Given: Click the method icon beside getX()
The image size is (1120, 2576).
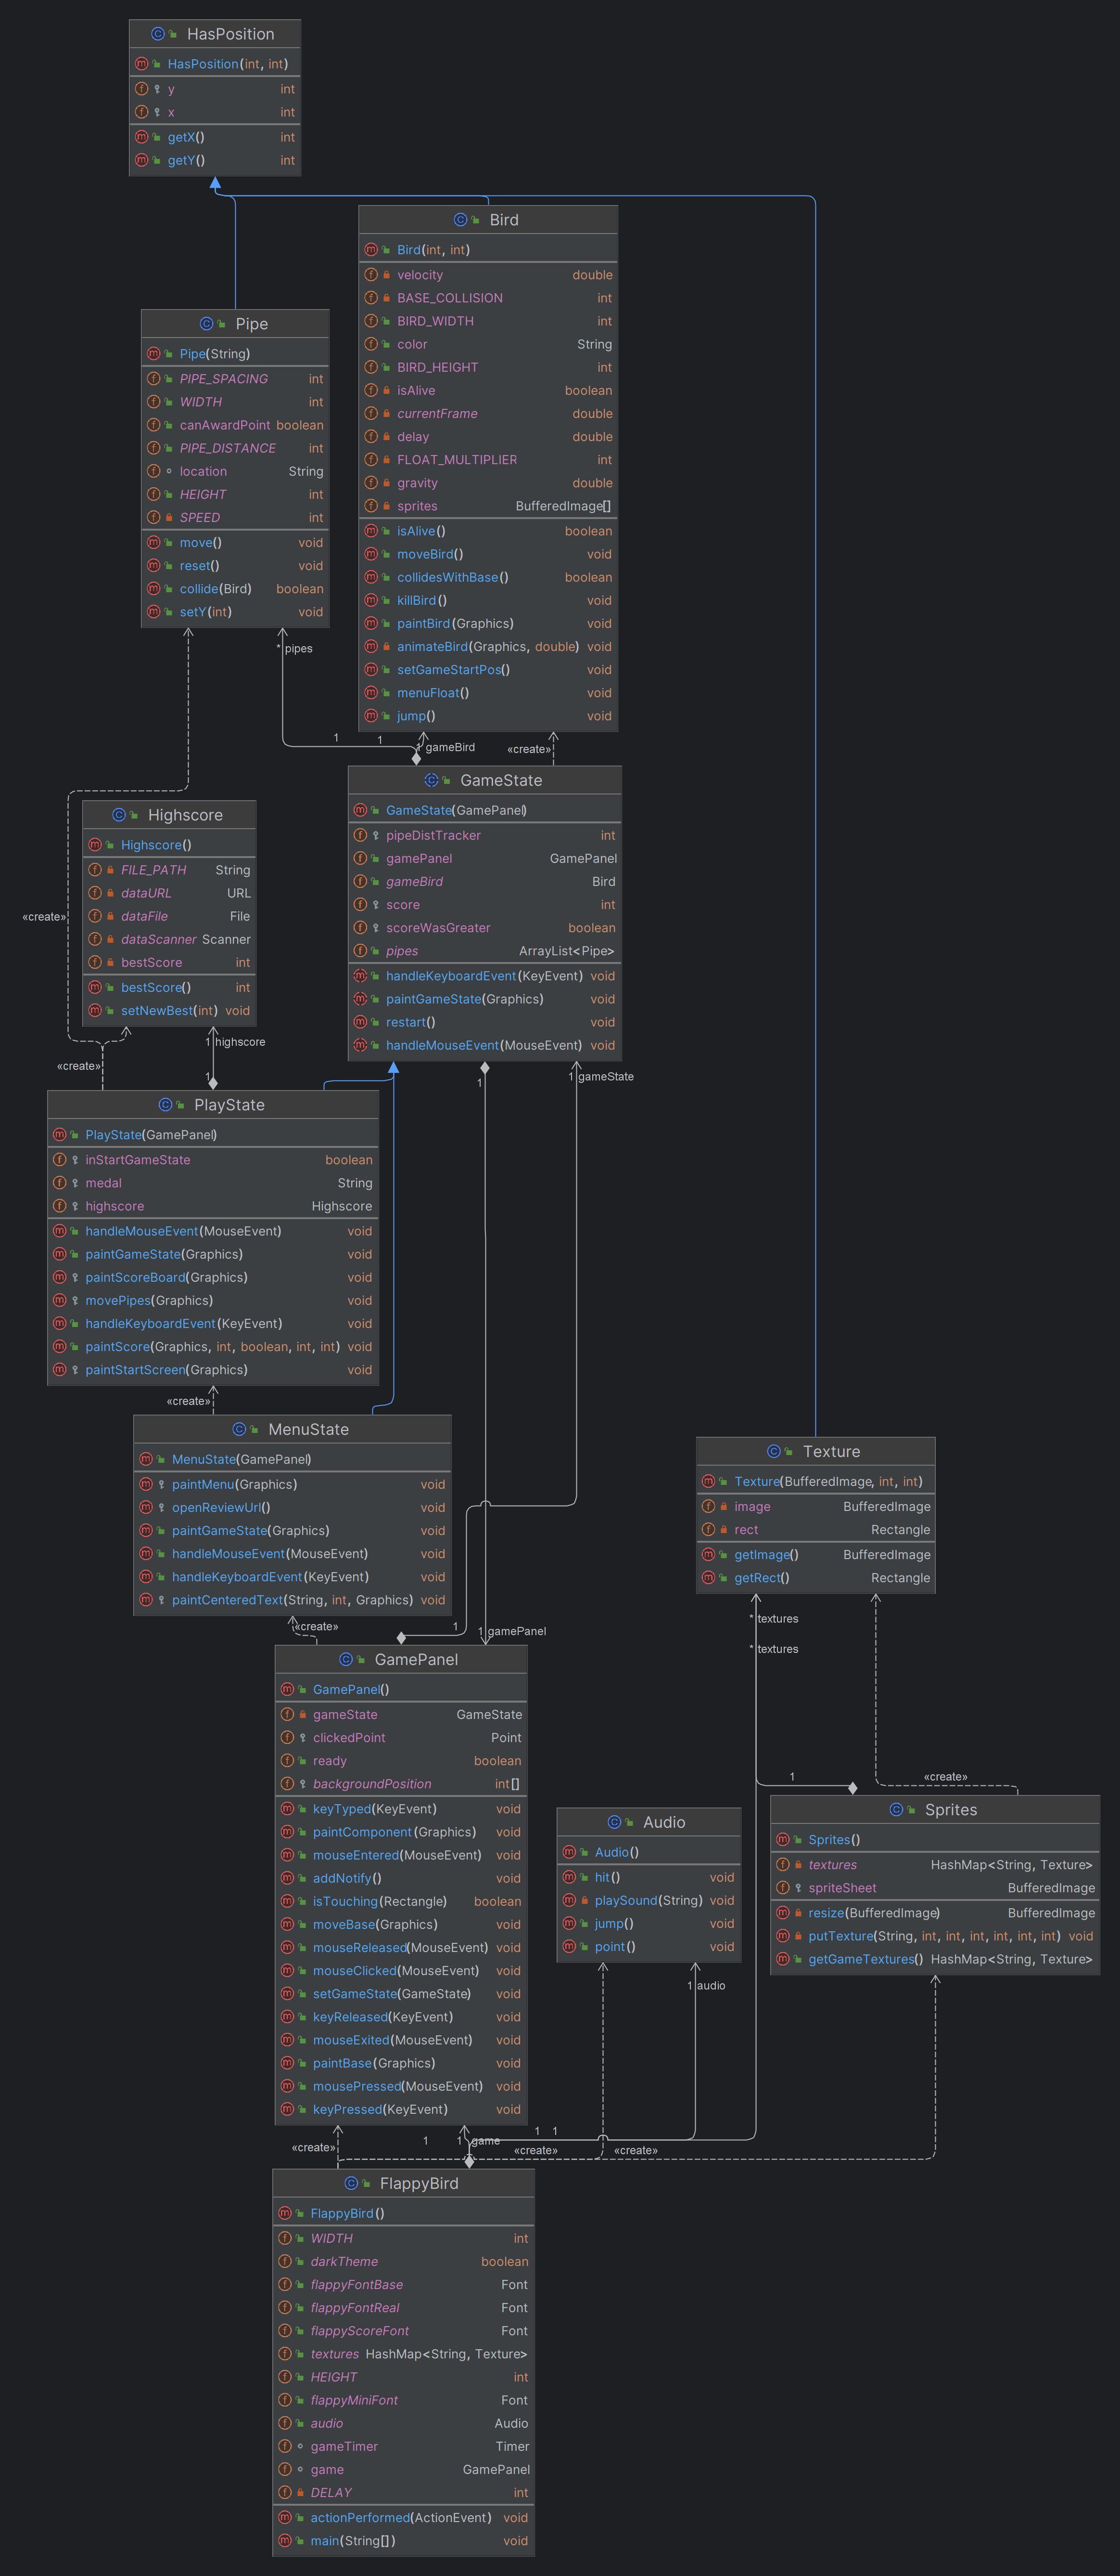Looking at the screenshot, I should [142, 137].
